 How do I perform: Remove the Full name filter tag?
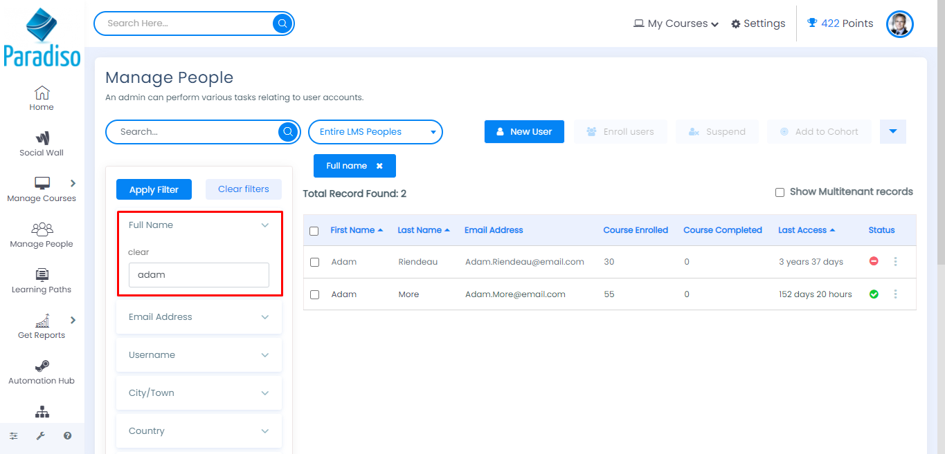[x=379, y=166]
